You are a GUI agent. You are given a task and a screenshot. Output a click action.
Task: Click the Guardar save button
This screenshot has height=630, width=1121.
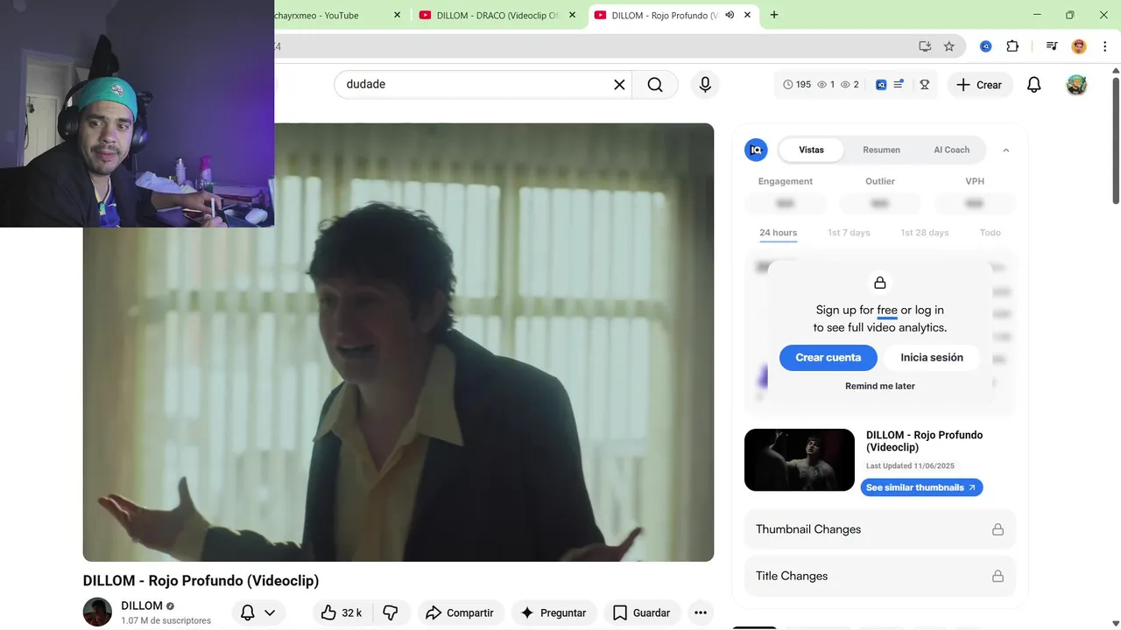[641, 612]
